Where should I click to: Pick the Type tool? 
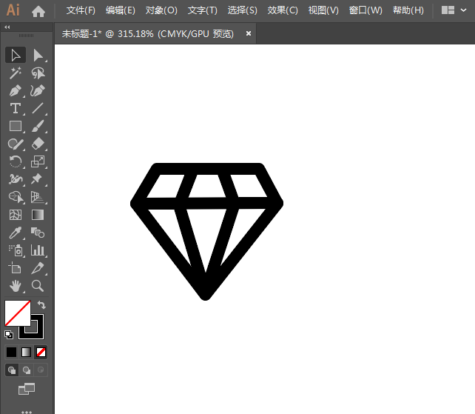tap(15, 108)
